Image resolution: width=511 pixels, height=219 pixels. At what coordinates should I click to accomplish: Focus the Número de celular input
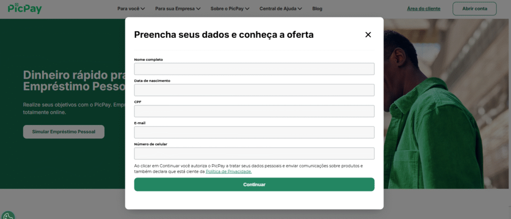point(254,153)
